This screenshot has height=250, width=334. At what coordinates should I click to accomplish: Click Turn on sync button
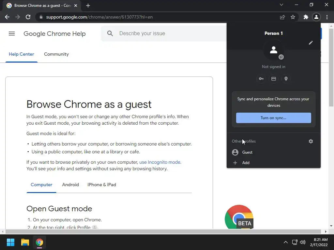(274, 118)
